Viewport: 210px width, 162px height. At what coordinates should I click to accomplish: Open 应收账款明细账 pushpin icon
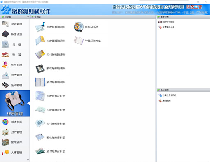40,27
